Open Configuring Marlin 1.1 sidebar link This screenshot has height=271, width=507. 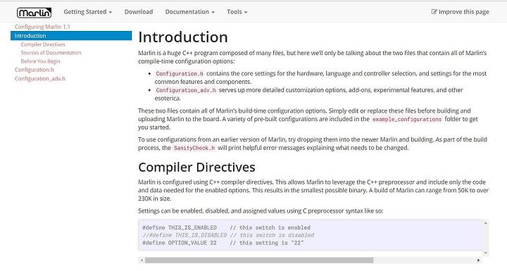42,27
